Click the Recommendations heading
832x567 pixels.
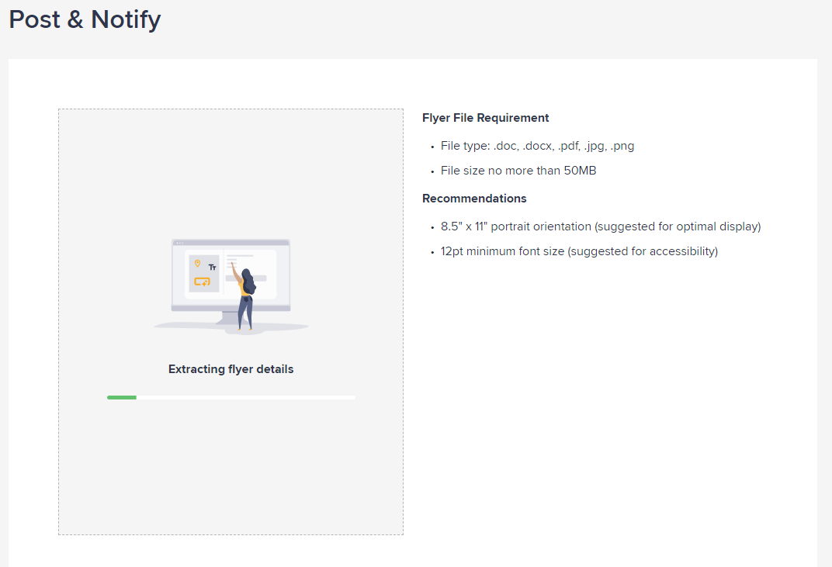474,199
